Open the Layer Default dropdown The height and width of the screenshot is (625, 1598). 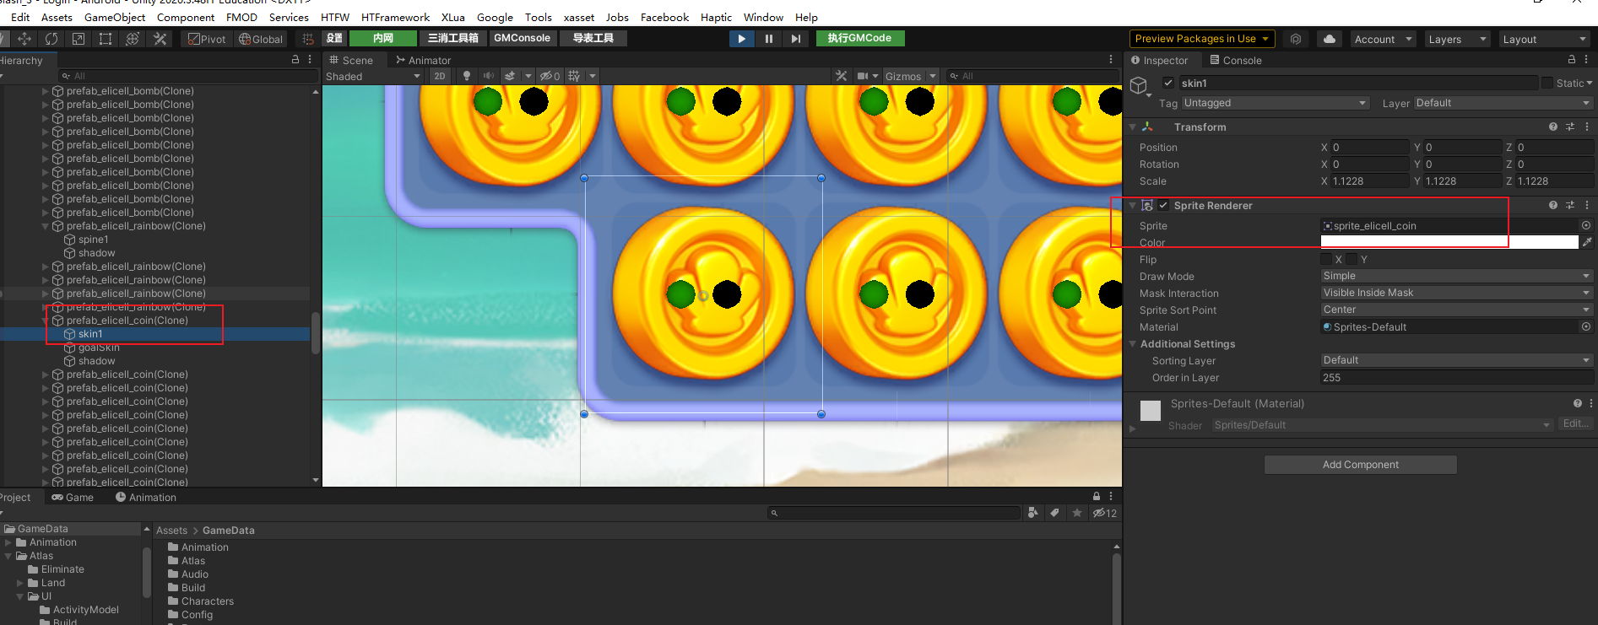click(x=1503, y=103)
